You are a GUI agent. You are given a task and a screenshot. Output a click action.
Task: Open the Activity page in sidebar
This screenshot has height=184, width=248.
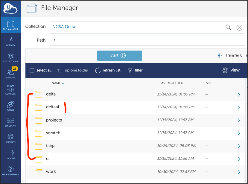coord(10,41)
